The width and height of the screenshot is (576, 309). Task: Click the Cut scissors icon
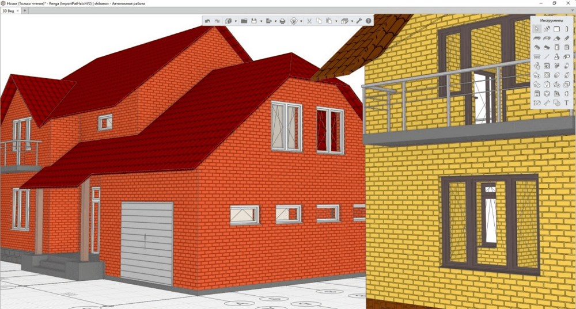pos(309,21)
